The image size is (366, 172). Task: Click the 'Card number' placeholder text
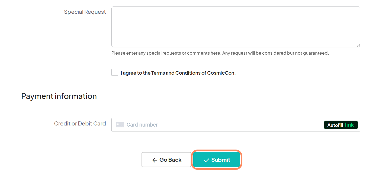tap(142, 125)
